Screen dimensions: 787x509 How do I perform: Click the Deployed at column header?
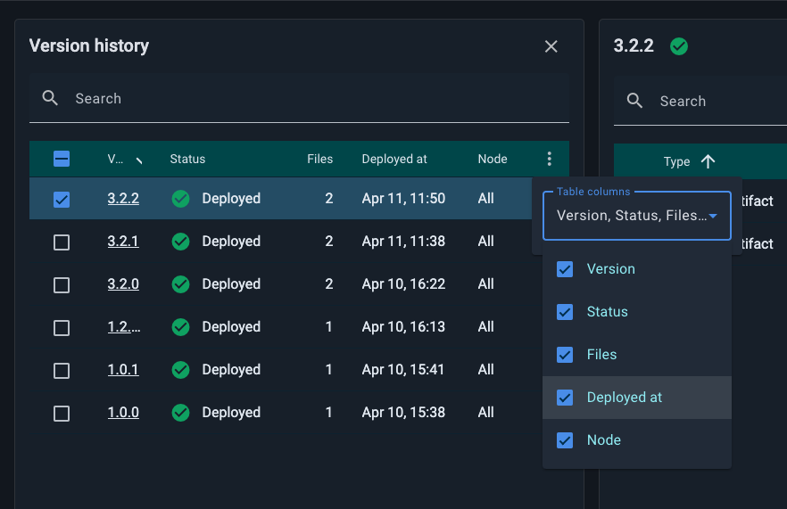[x=394, y=159]
